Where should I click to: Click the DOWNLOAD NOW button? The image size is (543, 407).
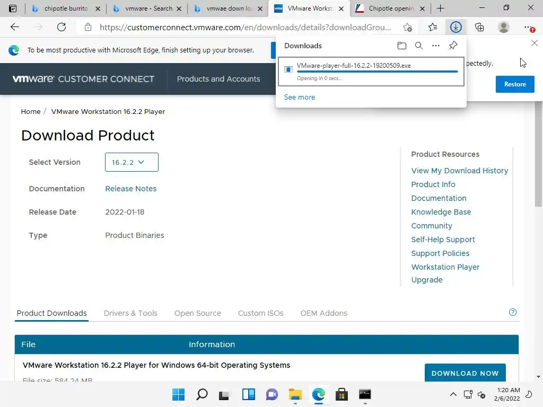tap(465, 373)
